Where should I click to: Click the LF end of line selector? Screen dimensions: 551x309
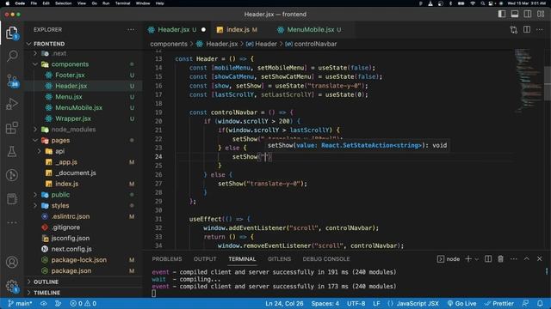pyautogui.click(x=376, y=303)
